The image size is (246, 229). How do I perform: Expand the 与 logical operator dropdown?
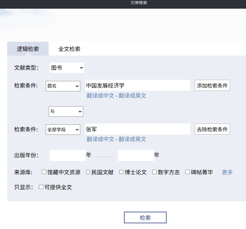tap(66, 111)
